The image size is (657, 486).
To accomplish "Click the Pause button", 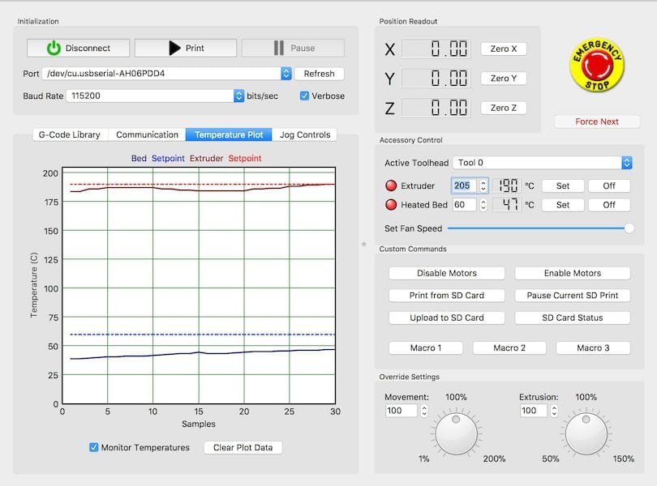I will tap(292, 48).
